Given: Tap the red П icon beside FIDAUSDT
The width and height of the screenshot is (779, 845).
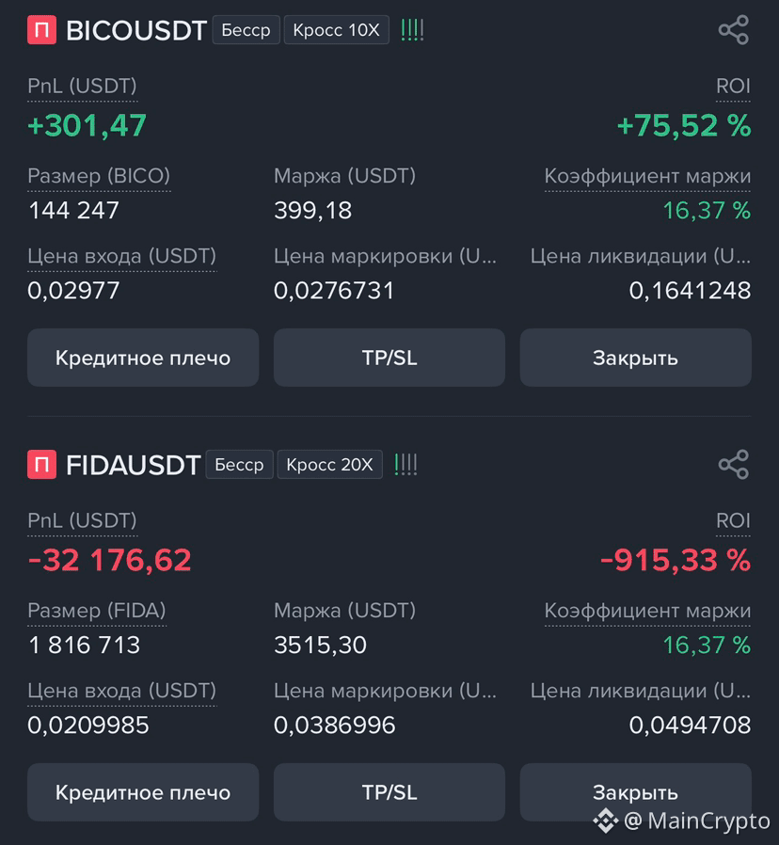Looking at the screenshot, I should (42, 464).
